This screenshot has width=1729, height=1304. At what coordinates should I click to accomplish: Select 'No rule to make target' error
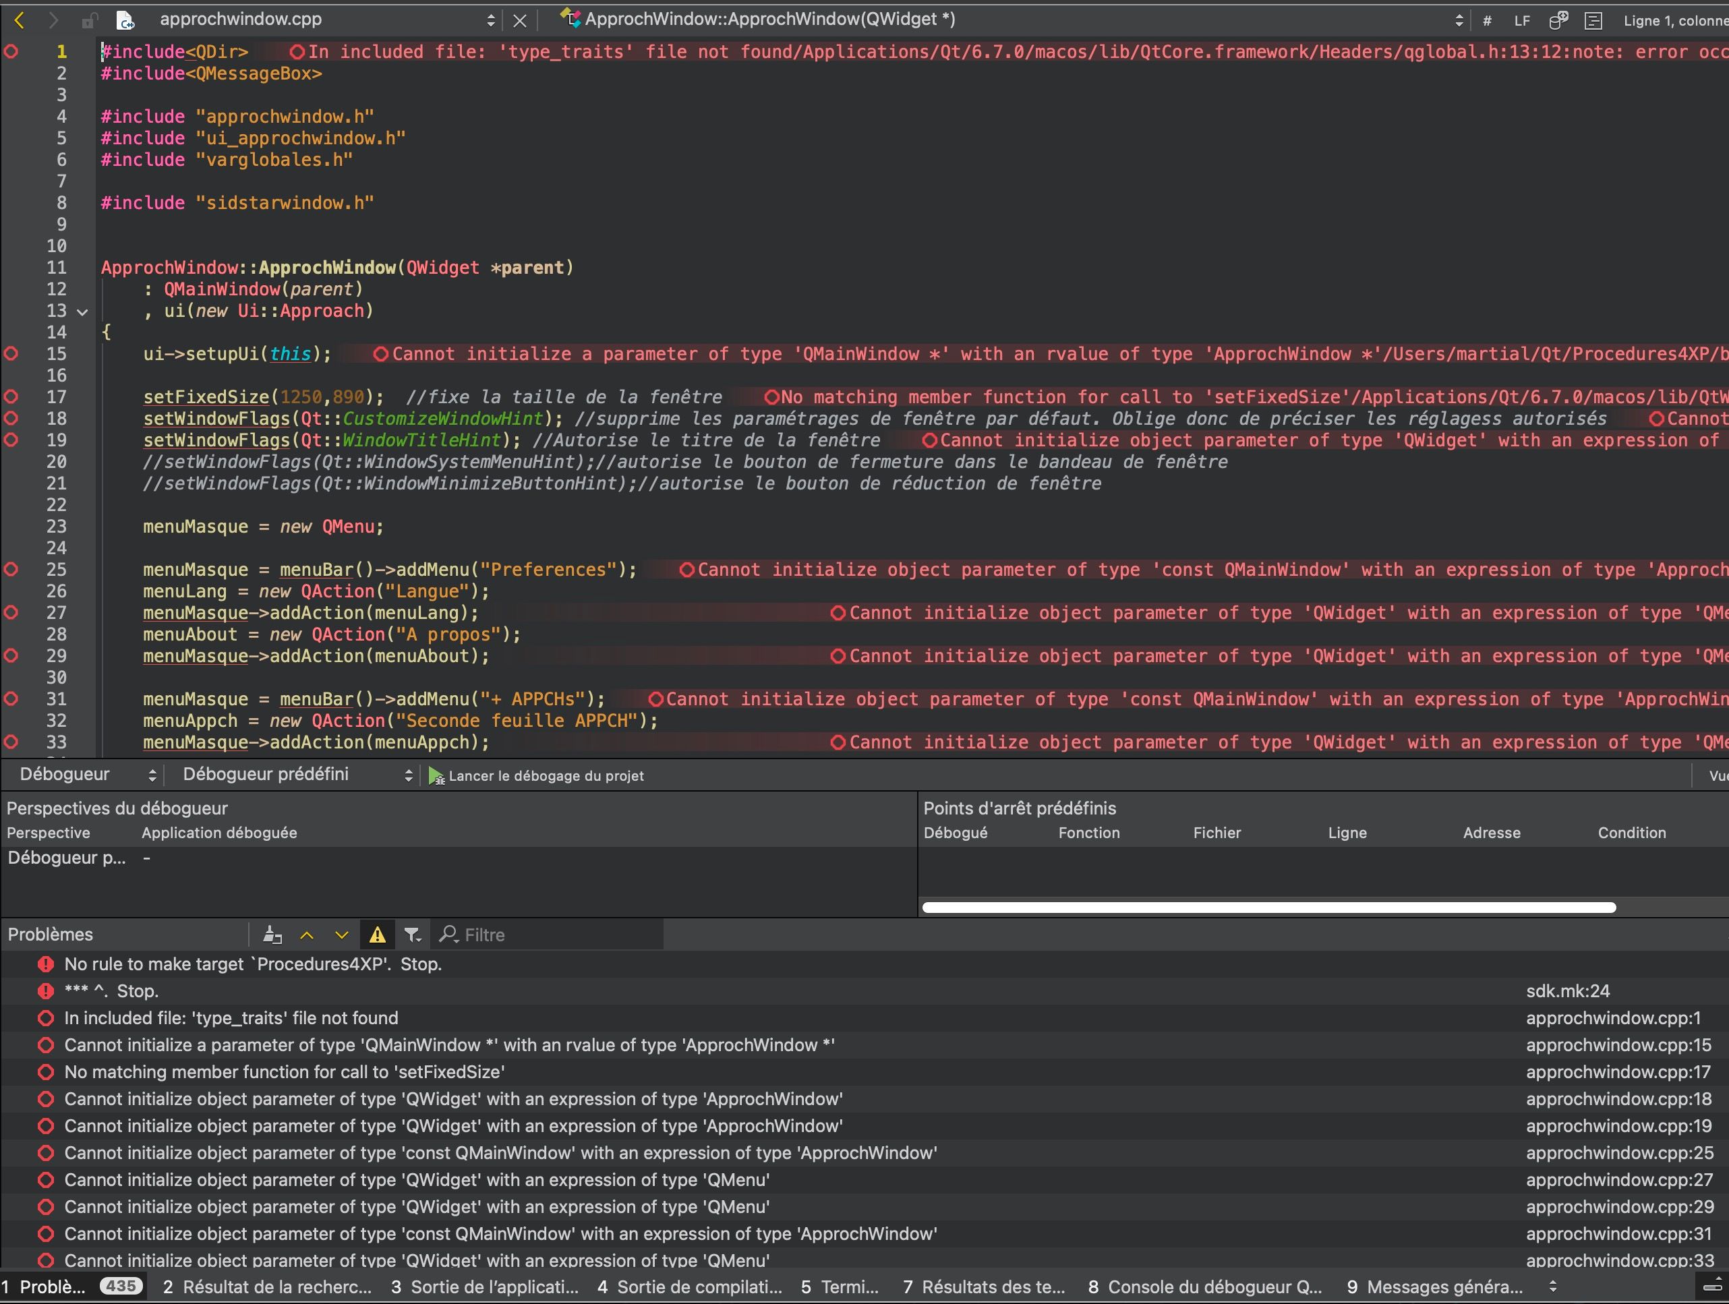pos(864,964)
